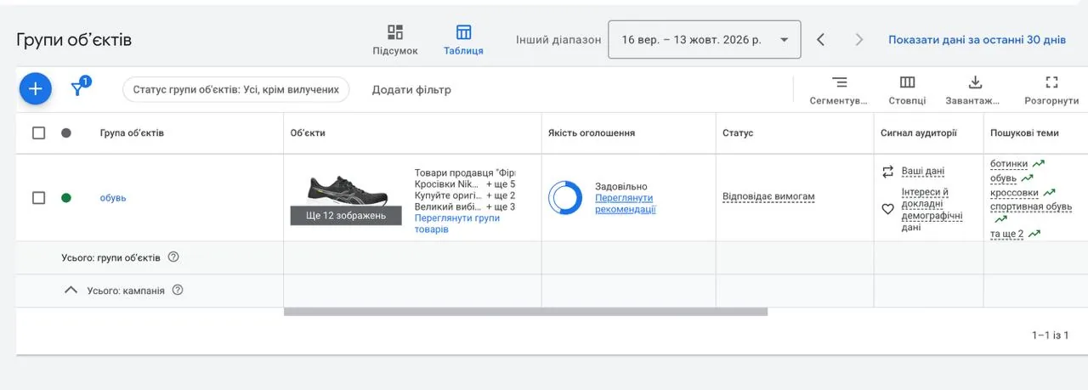The width and height of the screenshot is (1088, 390).
Task: Tick the checkbox for обувь row
Action: click(38, 198)
